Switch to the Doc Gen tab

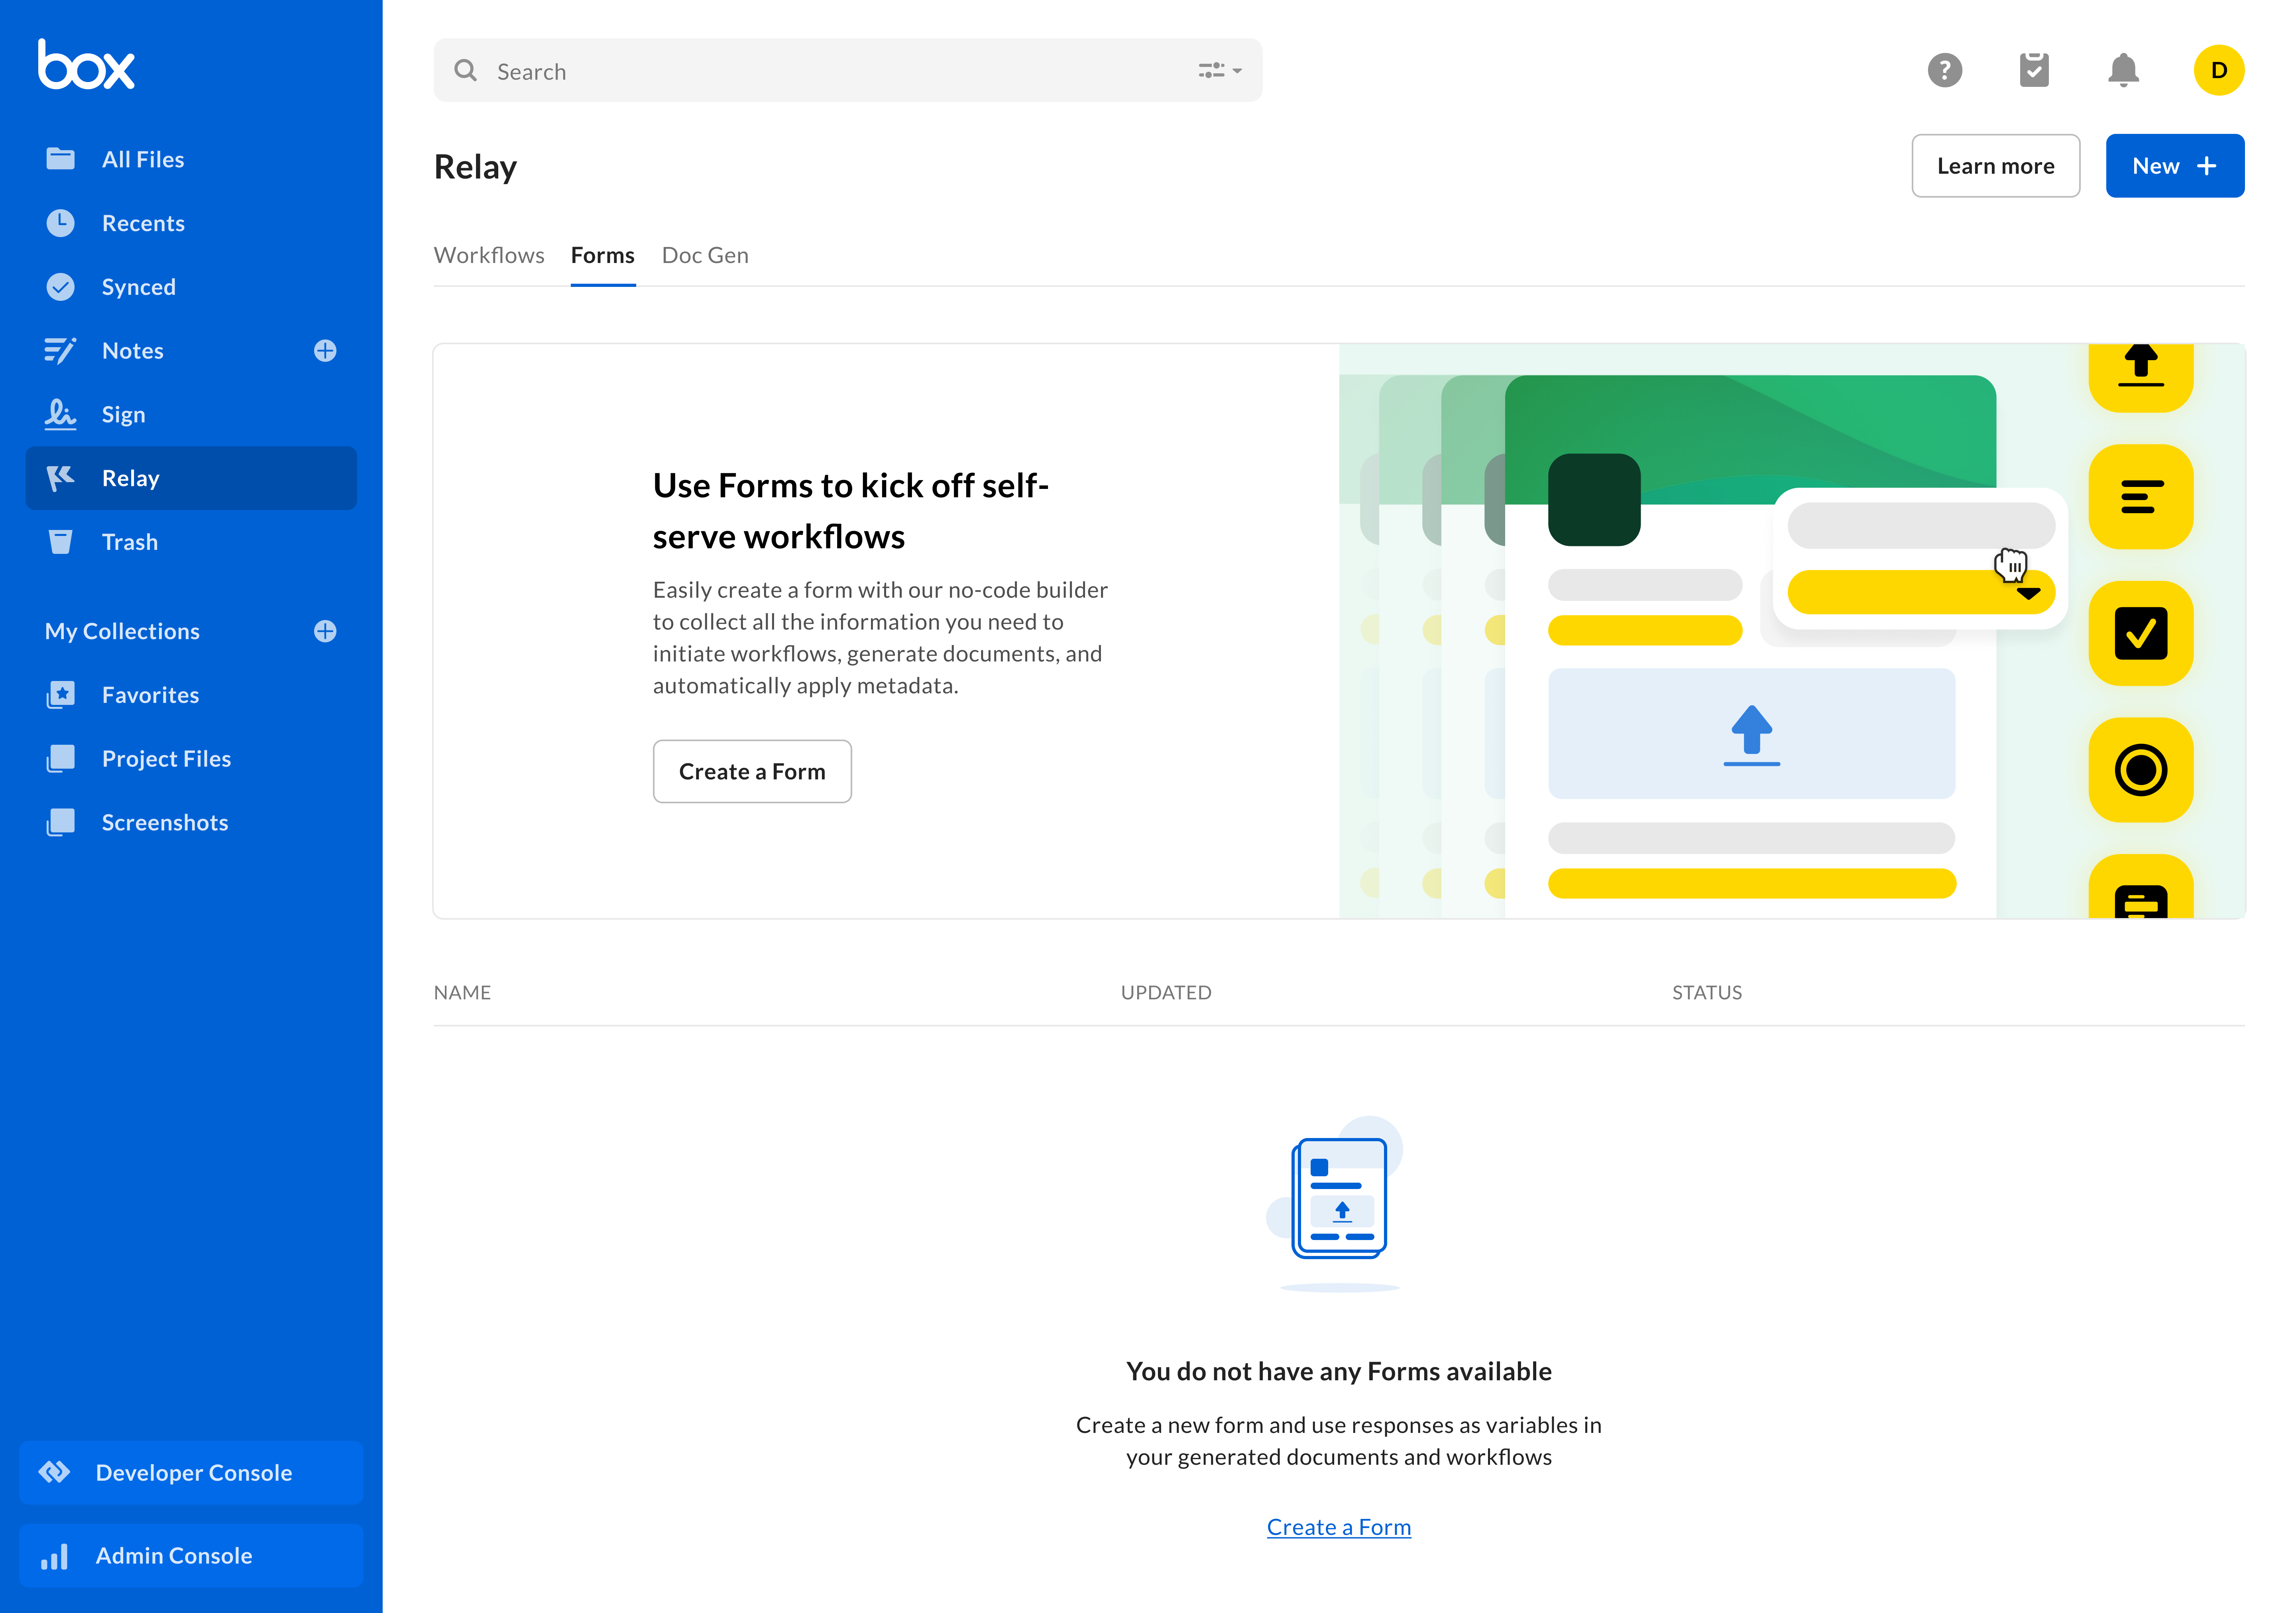point(705,256)
